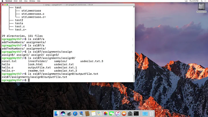Open Macintosh HD drive on desktop
Viewport: 208px width, 117px height.
pos(201,8)
